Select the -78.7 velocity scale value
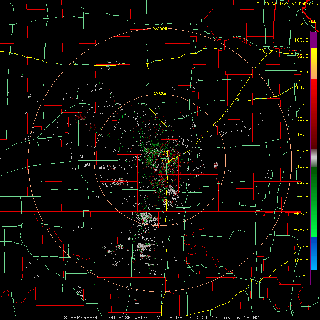Screen dimensions: 320x320 (x=301, y=230)
